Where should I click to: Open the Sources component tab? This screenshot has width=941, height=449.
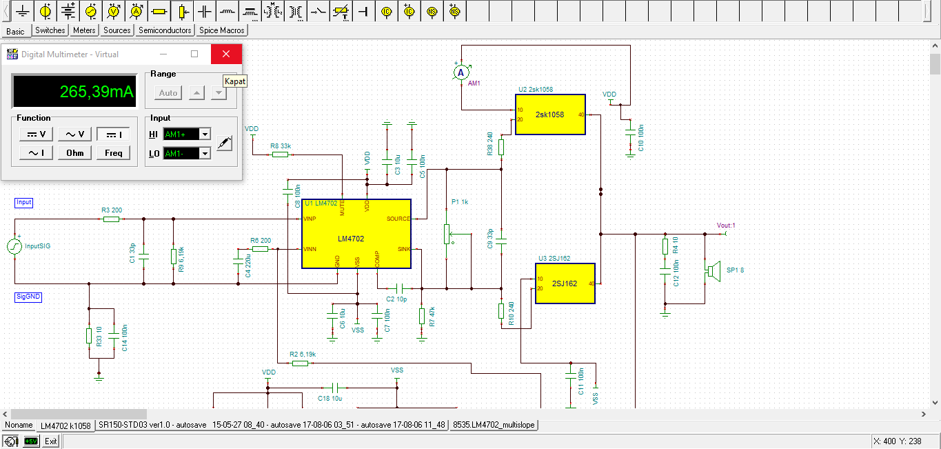click(x=117, y=30)
